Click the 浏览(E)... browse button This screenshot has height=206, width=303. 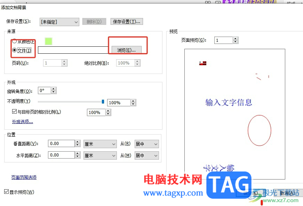click(x=126, y=50)
